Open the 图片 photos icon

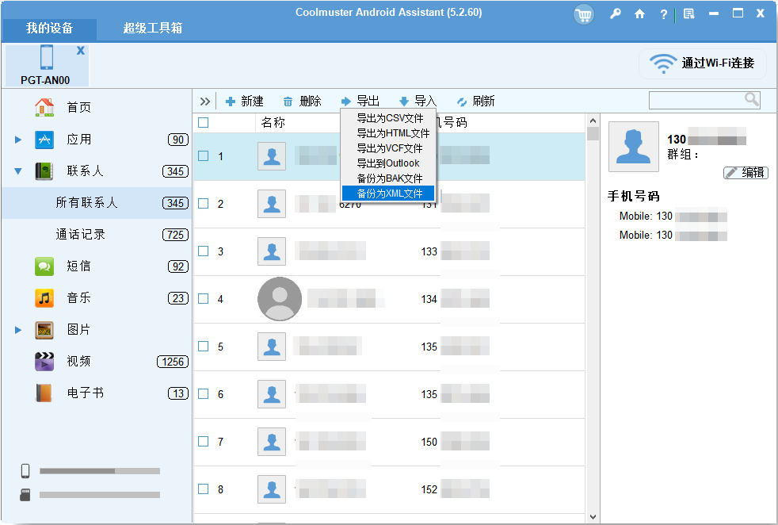(x=44, y=330)
